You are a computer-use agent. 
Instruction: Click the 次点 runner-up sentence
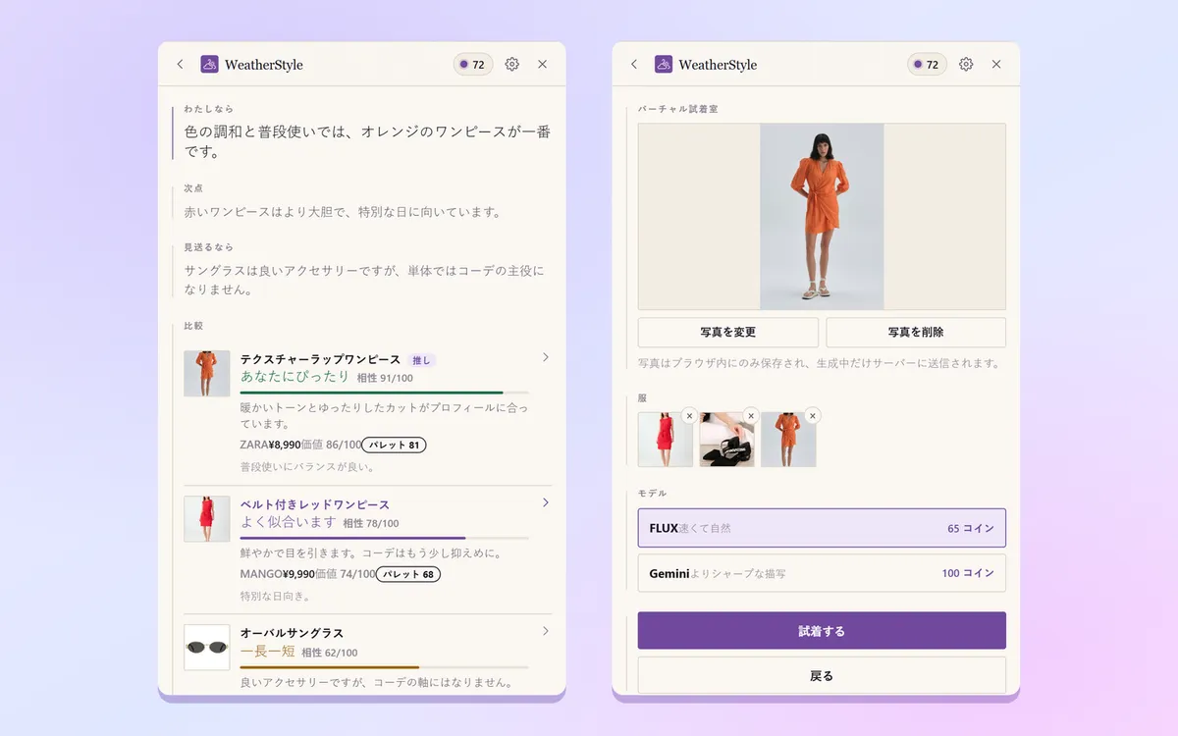(344, 212)
